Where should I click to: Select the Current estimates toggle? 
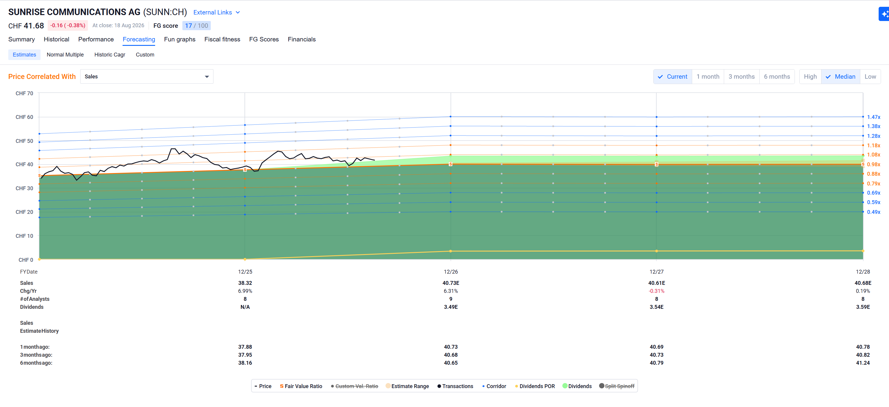click(x=673, y=77)
